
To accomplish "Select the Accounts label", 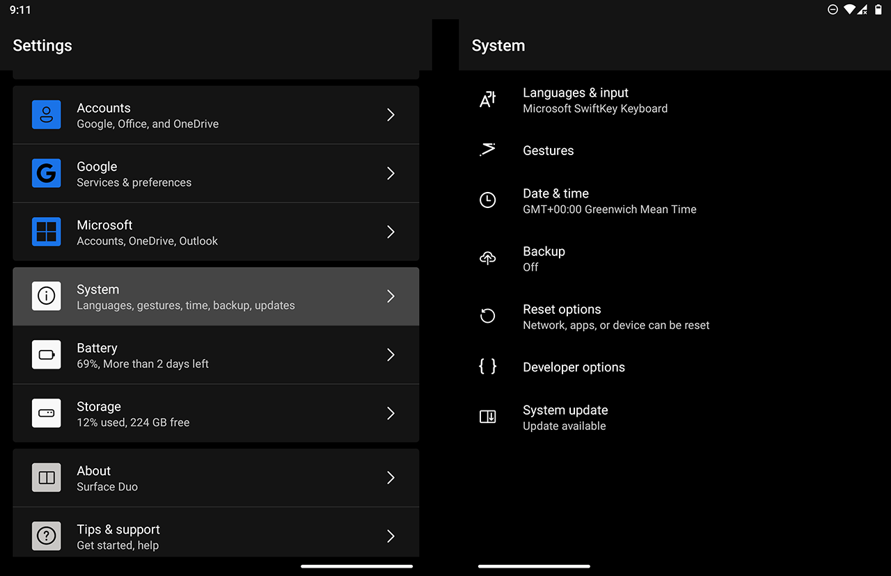I will tap(104, 108).
